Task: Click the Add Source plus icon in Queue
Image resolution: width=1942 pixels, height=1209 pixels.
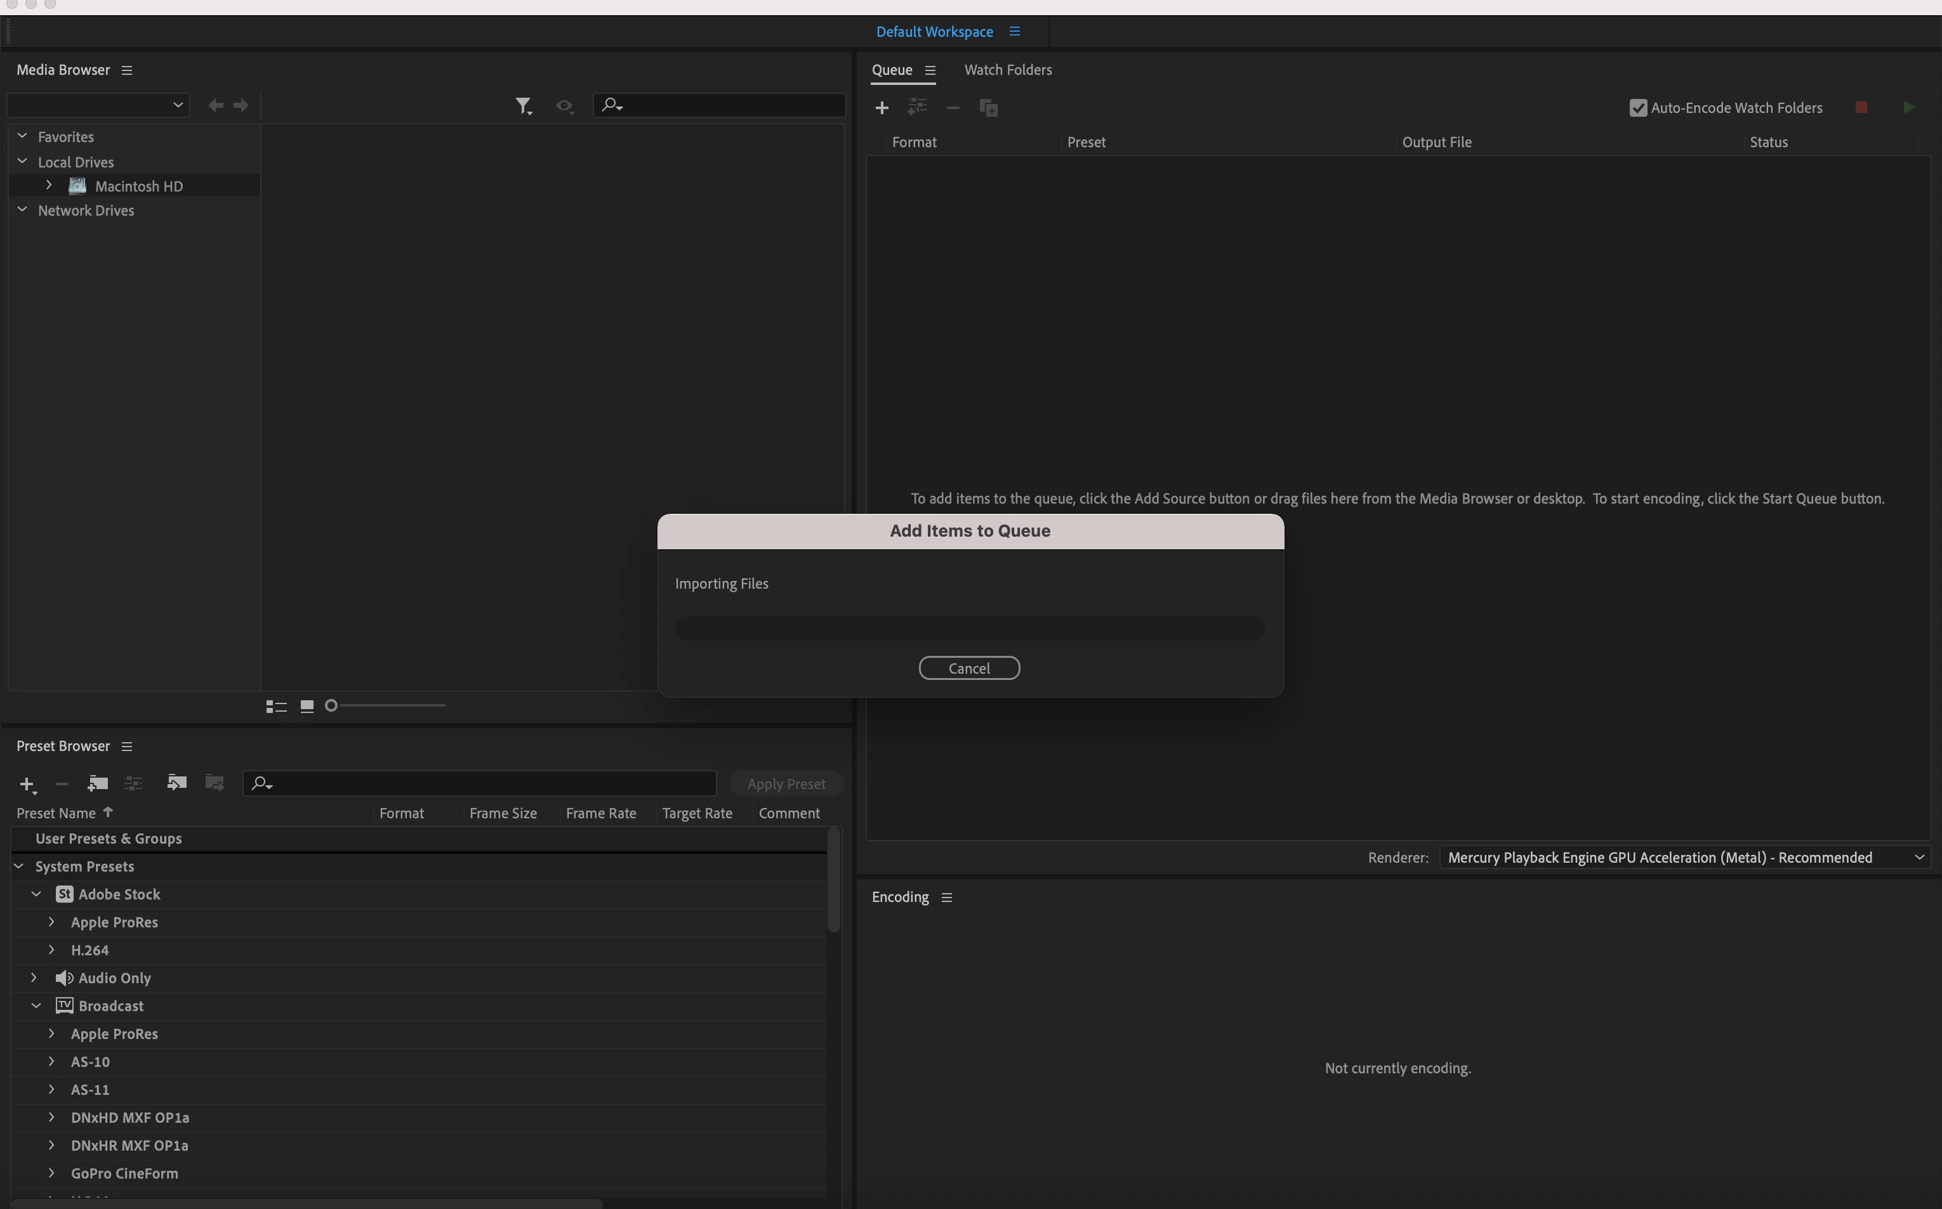Action: click(x=882, y=108)
